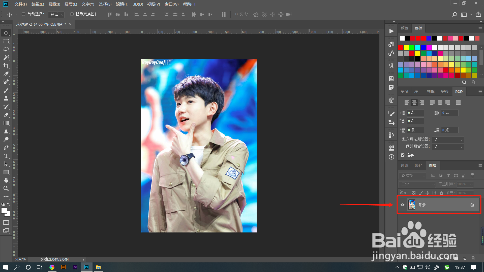Select the Hand tool

pos(6,180)
